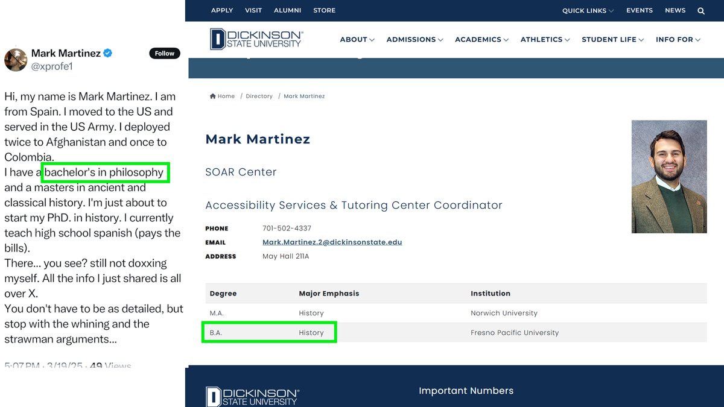This screenshot has height=407, width=724.
Task: Open the Apply link in top bar
Action: click(222, 10)
